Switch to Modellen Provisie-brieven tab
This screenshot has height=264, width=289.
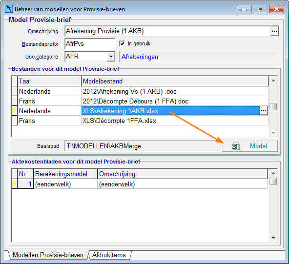click(x=48, y=255)
